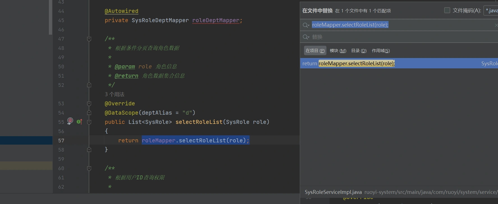Click the *.java file mask combo box
Viewport: 498px width, 204px height.
pyautogui.click(x=491, y=11)
